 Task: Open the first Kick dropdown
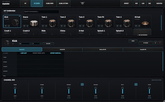tap(25, 43)
